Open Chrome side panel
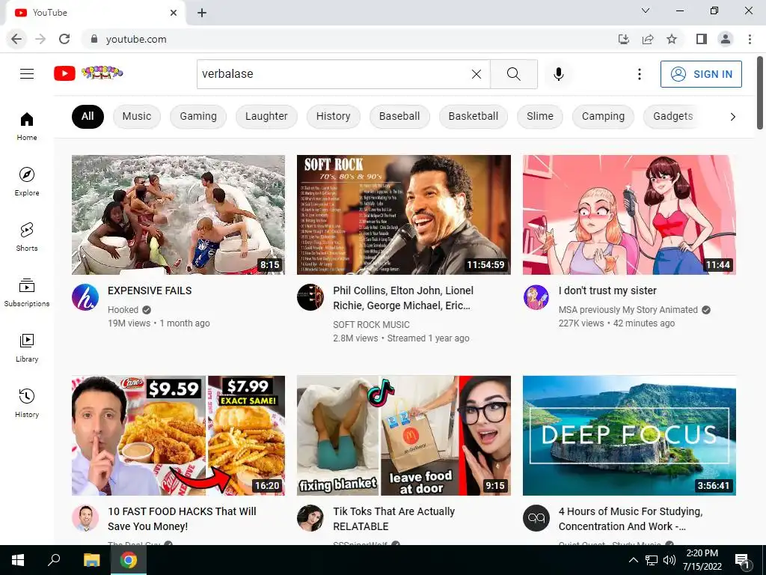The width and height of the screenshot is (766, 575). click(x=702, y=39)
